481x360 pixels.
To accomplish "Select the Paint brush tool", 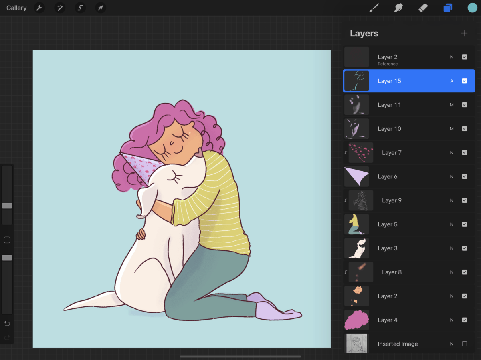I will (x=374, y=8).
